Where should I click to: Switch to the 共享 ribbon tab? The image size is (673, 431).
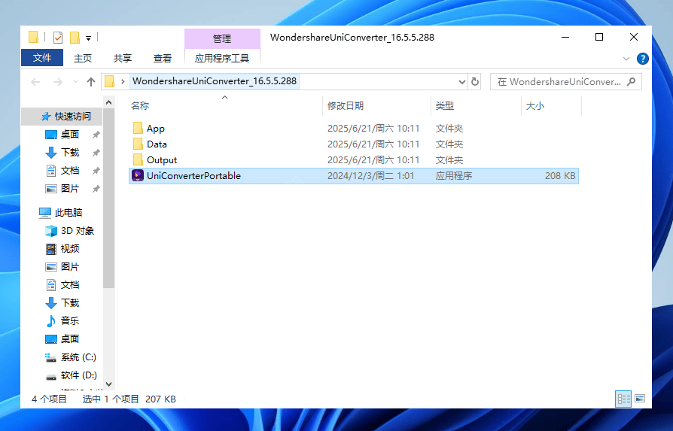(x=122, y=59)
